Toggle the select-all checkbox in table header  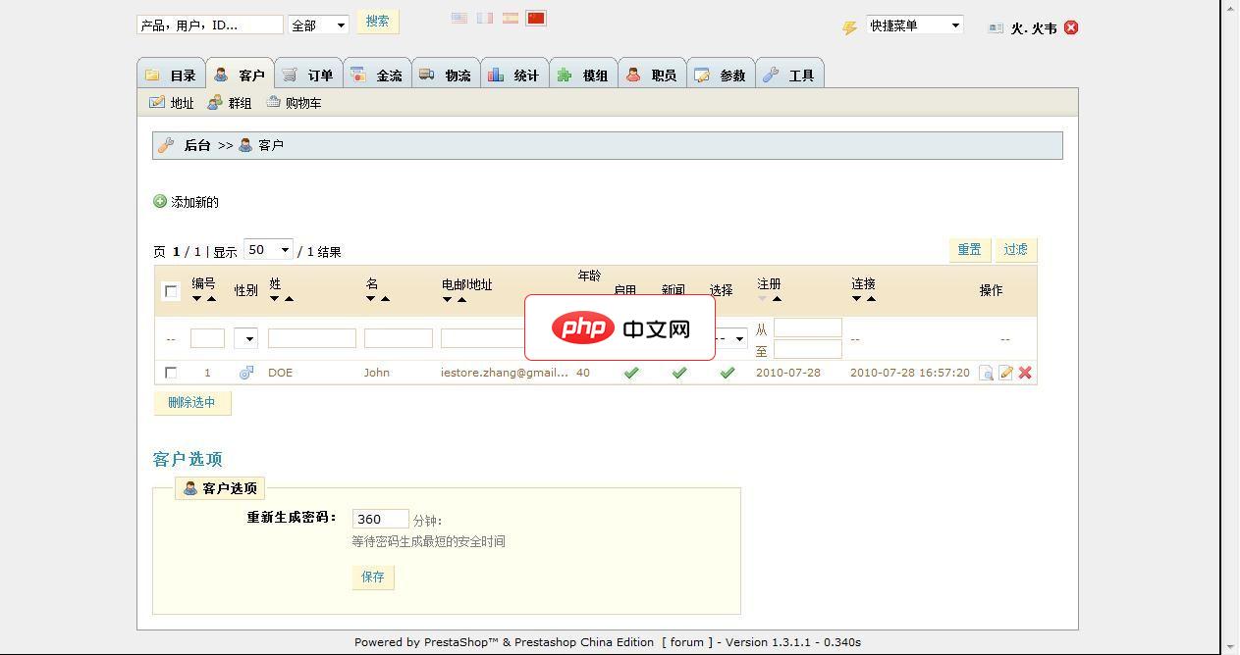tap(170, 290)
